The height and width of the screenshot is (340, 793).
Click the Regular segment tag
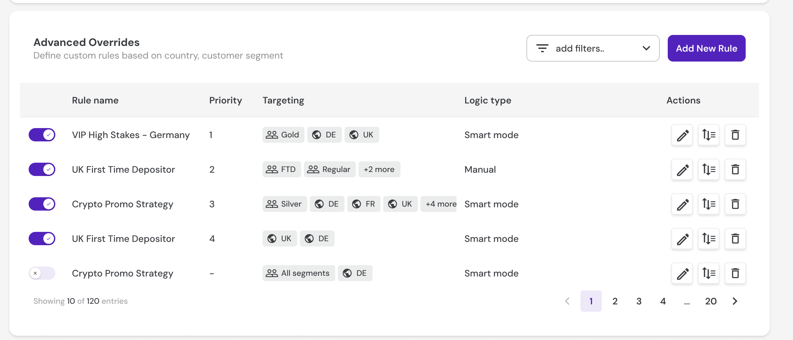pyautogui.click(x=330, y=169)
